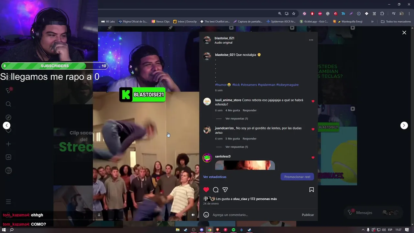Open the #tobeymaguire hashtag
The width and height of the screenshot is (414, 233).
(287, 85)
